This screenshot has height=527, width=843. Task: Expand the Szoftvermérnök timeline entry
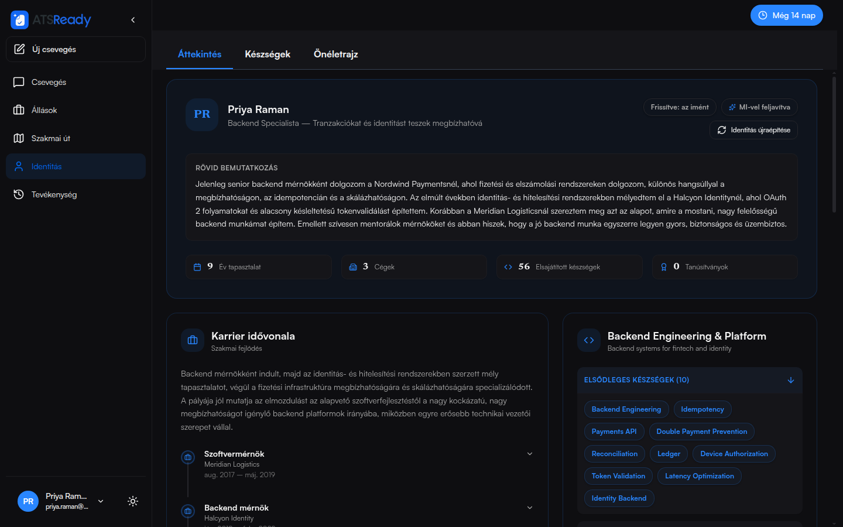point(530,454)
